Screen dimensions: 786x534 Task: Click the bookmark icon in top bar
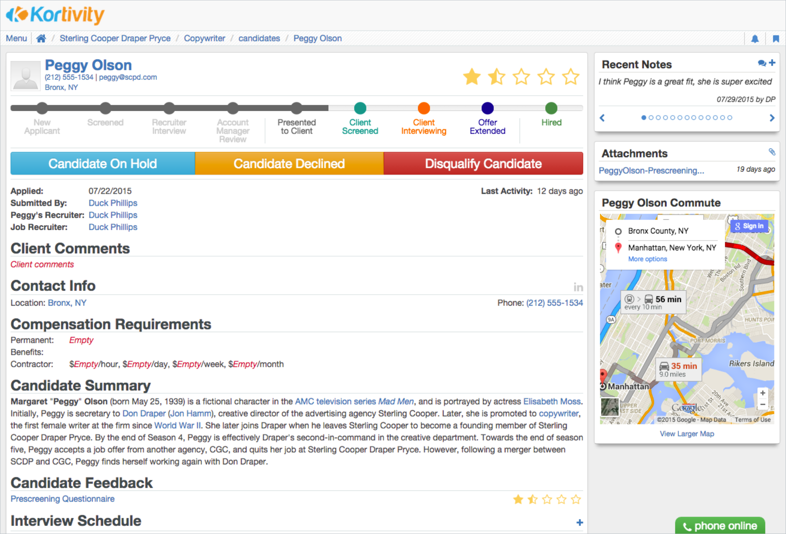click(x=776, y=39)
